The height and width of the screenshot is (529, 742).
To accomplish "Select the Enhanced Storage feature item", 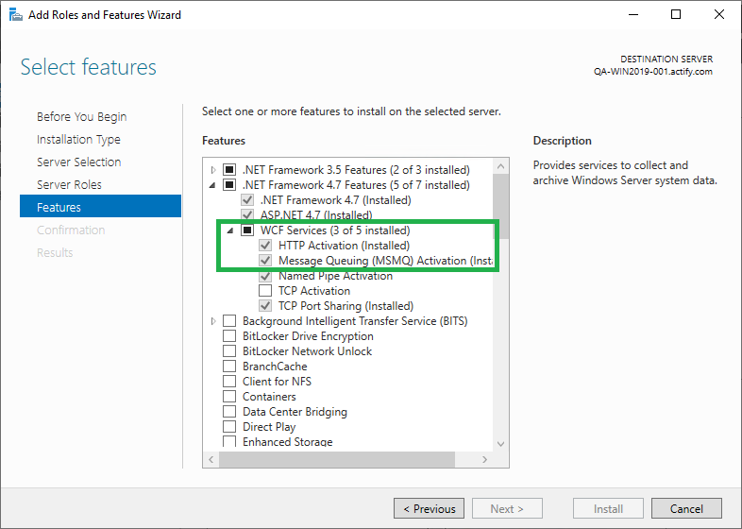I will [x=287, y=442].
